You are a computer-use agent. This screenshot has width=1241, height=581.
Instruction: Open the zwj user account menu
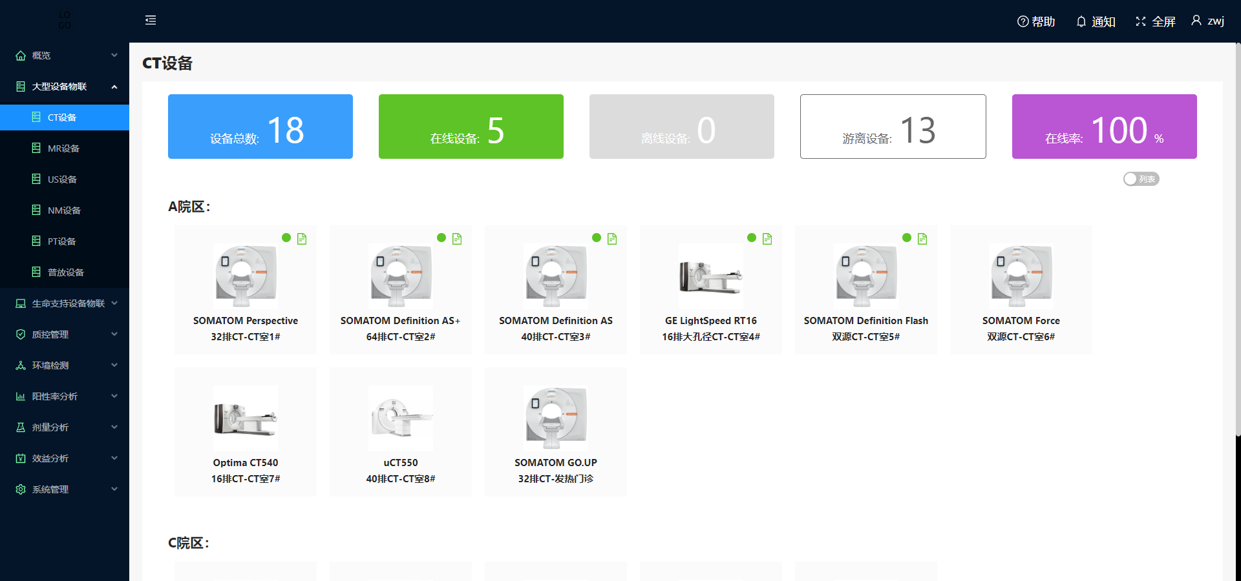pos(1207,21)
